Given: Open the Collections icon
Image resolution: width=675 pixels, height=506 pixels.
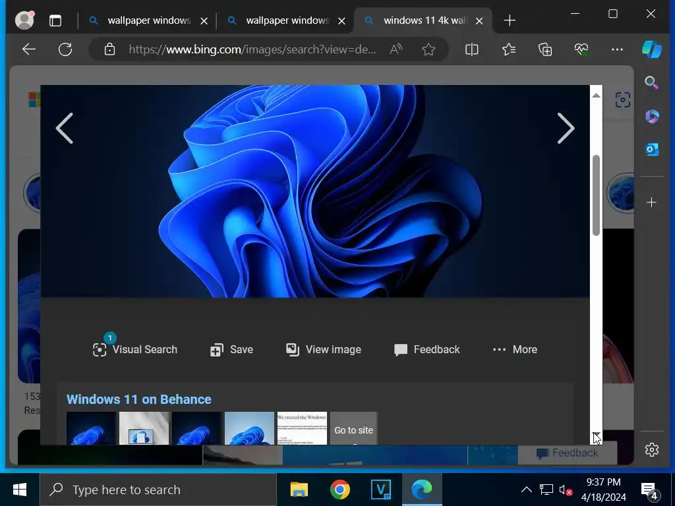Looking at the screenshot, I should click(x=545, y=49).
